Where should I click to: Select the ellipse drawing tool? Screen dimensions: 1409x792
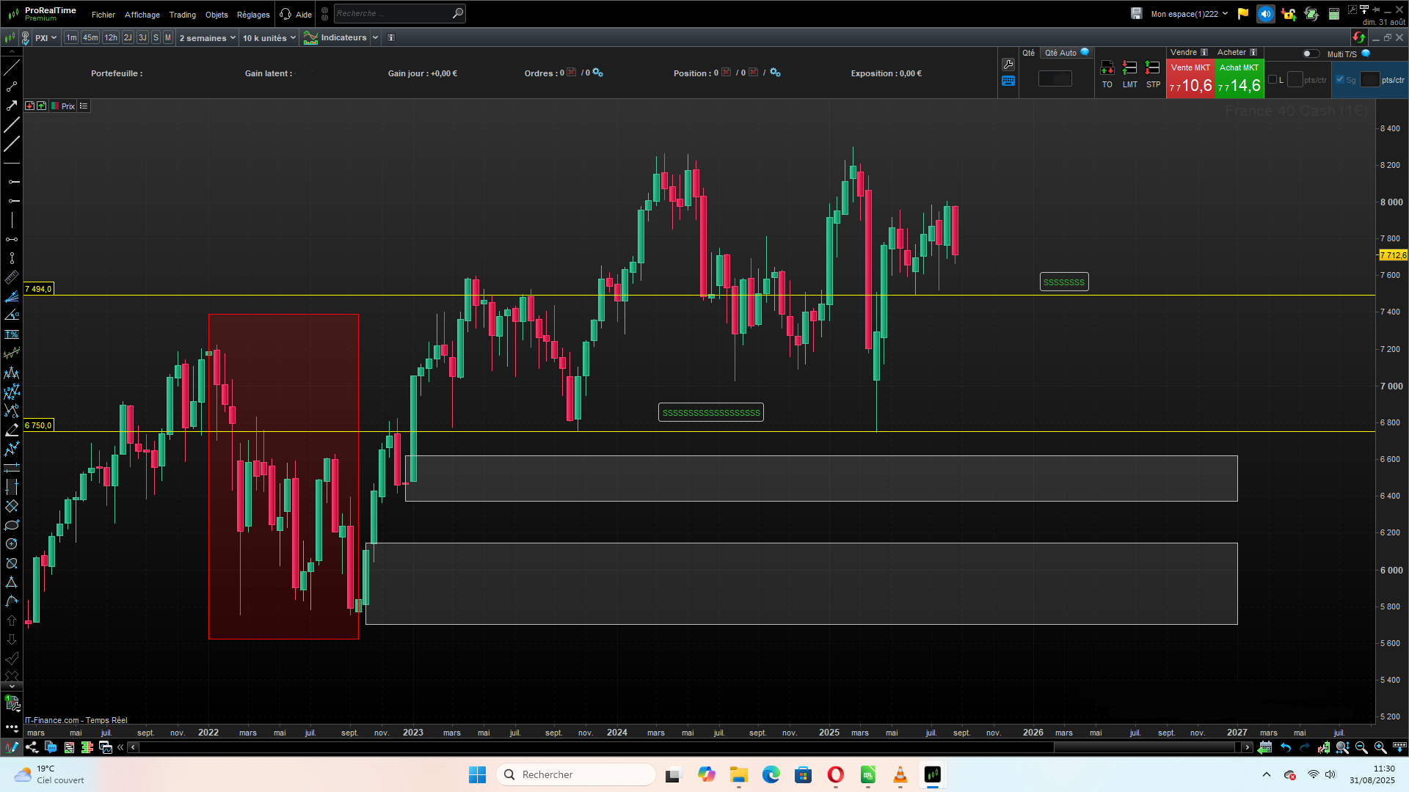12,525
